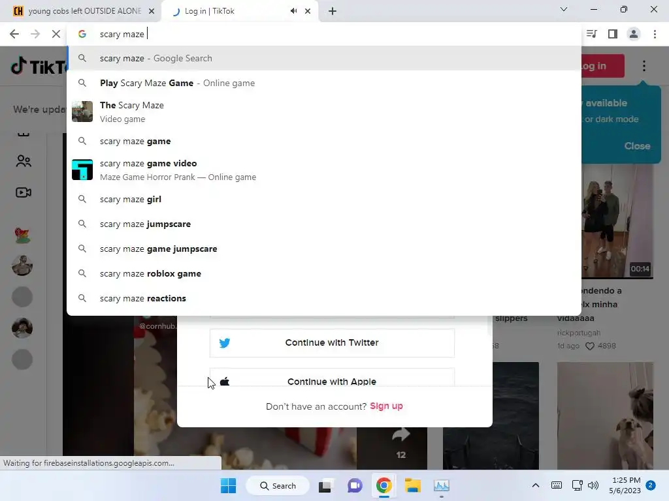Close the 'Log in | TikTok' tab

308,11
